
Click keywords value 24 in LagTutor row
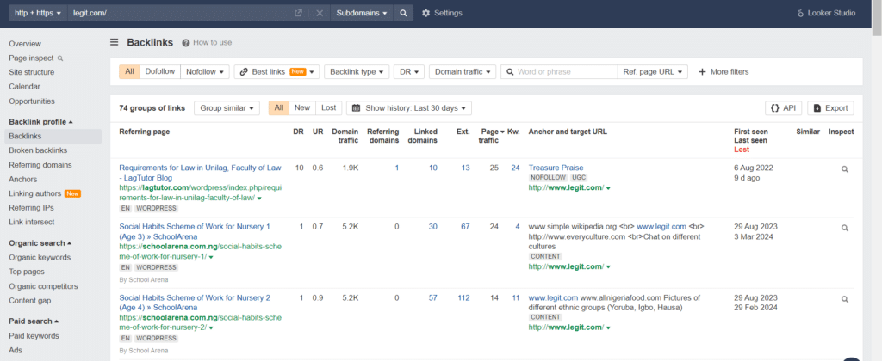515,168
